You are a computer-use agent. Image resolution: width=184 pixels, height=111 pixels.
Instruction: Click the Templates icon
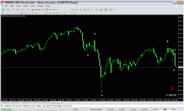[110, 9]
